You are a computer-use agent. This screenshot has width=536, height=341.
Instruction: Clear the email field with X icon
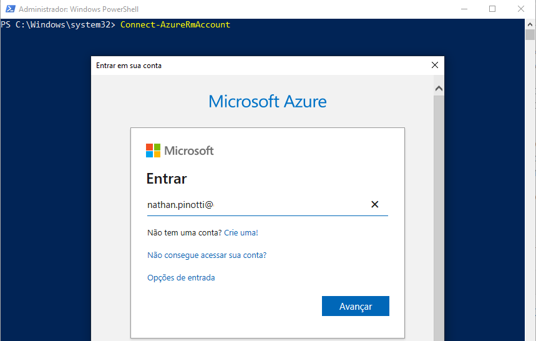pos(374,204)
